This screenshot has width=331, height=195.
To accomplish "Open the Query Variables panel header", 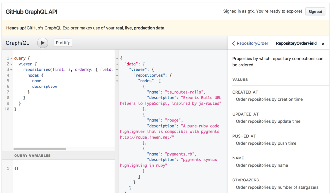I will (32, 156).
